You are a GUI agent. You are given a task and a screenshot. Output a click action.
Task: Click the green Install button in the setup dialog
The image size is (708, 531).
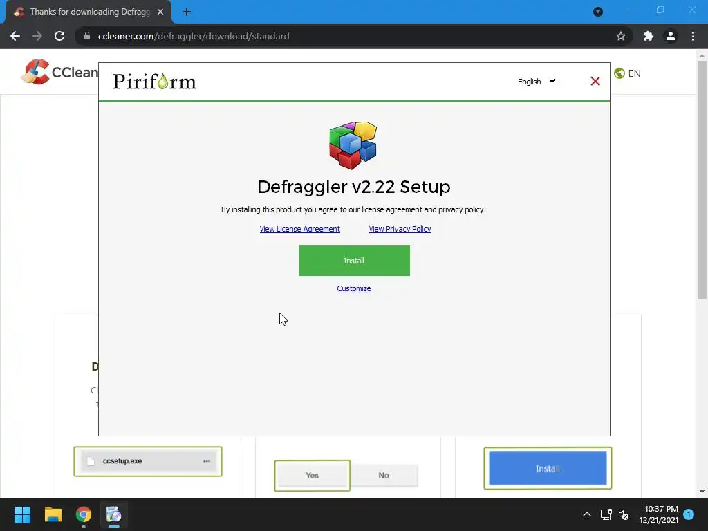(354, 261)
